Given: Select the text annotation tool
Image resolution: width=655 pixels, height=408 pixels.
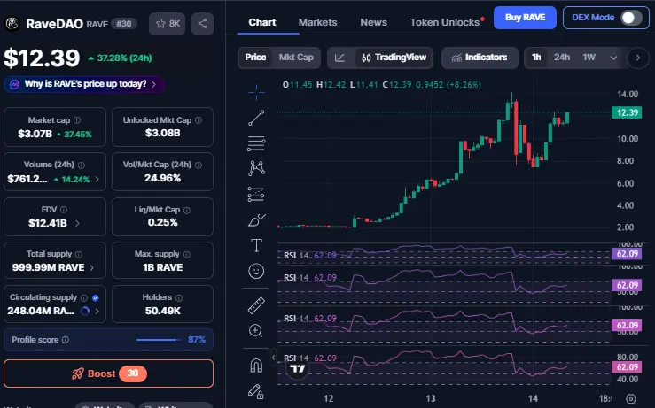Looking at the screenshot, I should click(256, 245).
